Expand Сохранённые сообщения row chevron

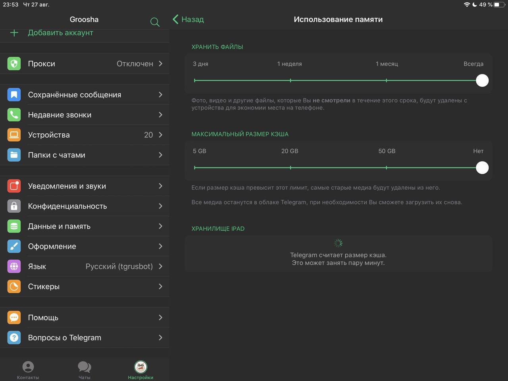click(160, 94)
